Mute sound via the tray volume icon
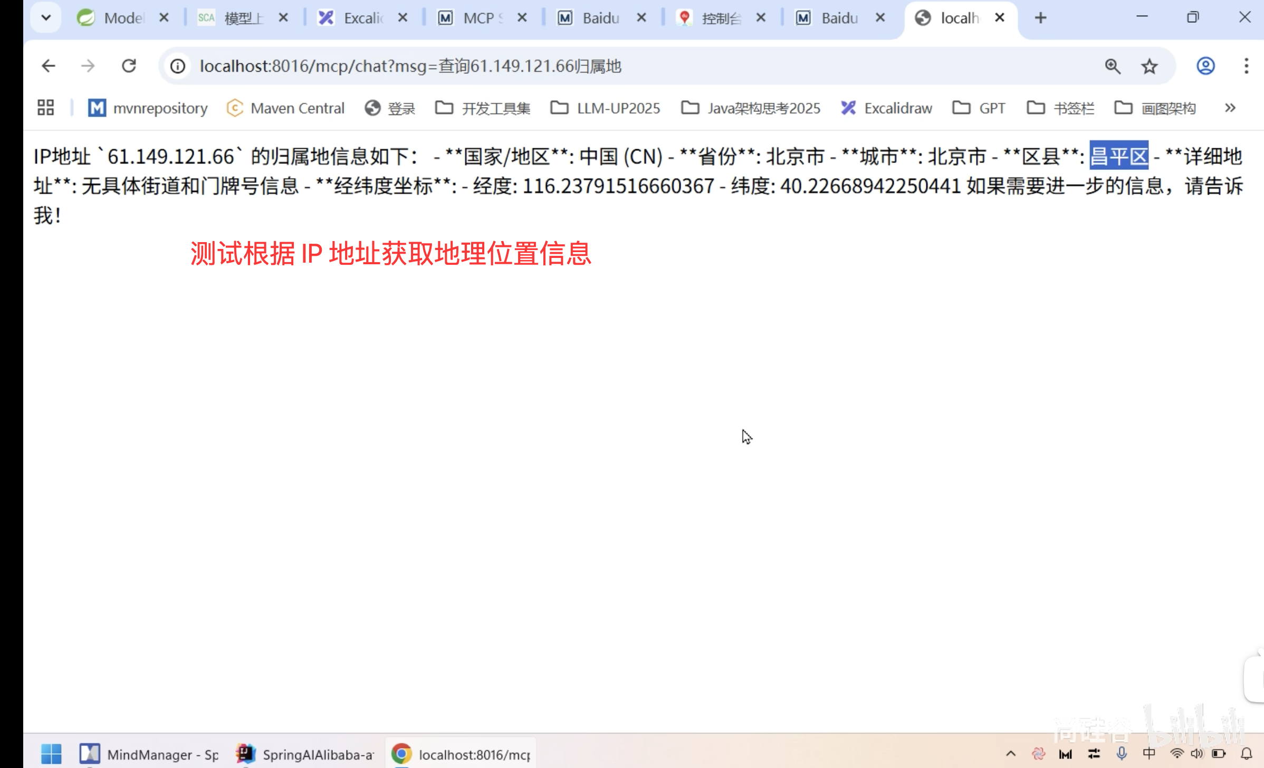 1196,753
